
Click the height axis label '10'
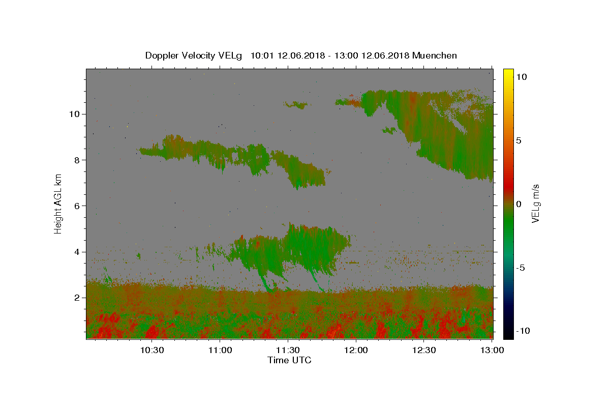pyautogui.click(x=74, y=113)
